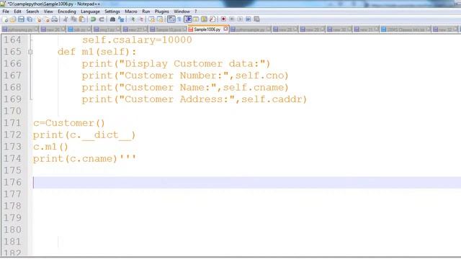The height and width of the screenshot is (259, 461).
Task: Switch to the new 31 tab
Action: 366,29
